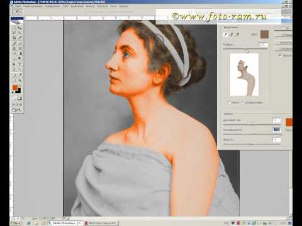Switch to Quick Mask mode in toolbox
This screenshot has width=302, height=226.
click(x=20, y=99)
